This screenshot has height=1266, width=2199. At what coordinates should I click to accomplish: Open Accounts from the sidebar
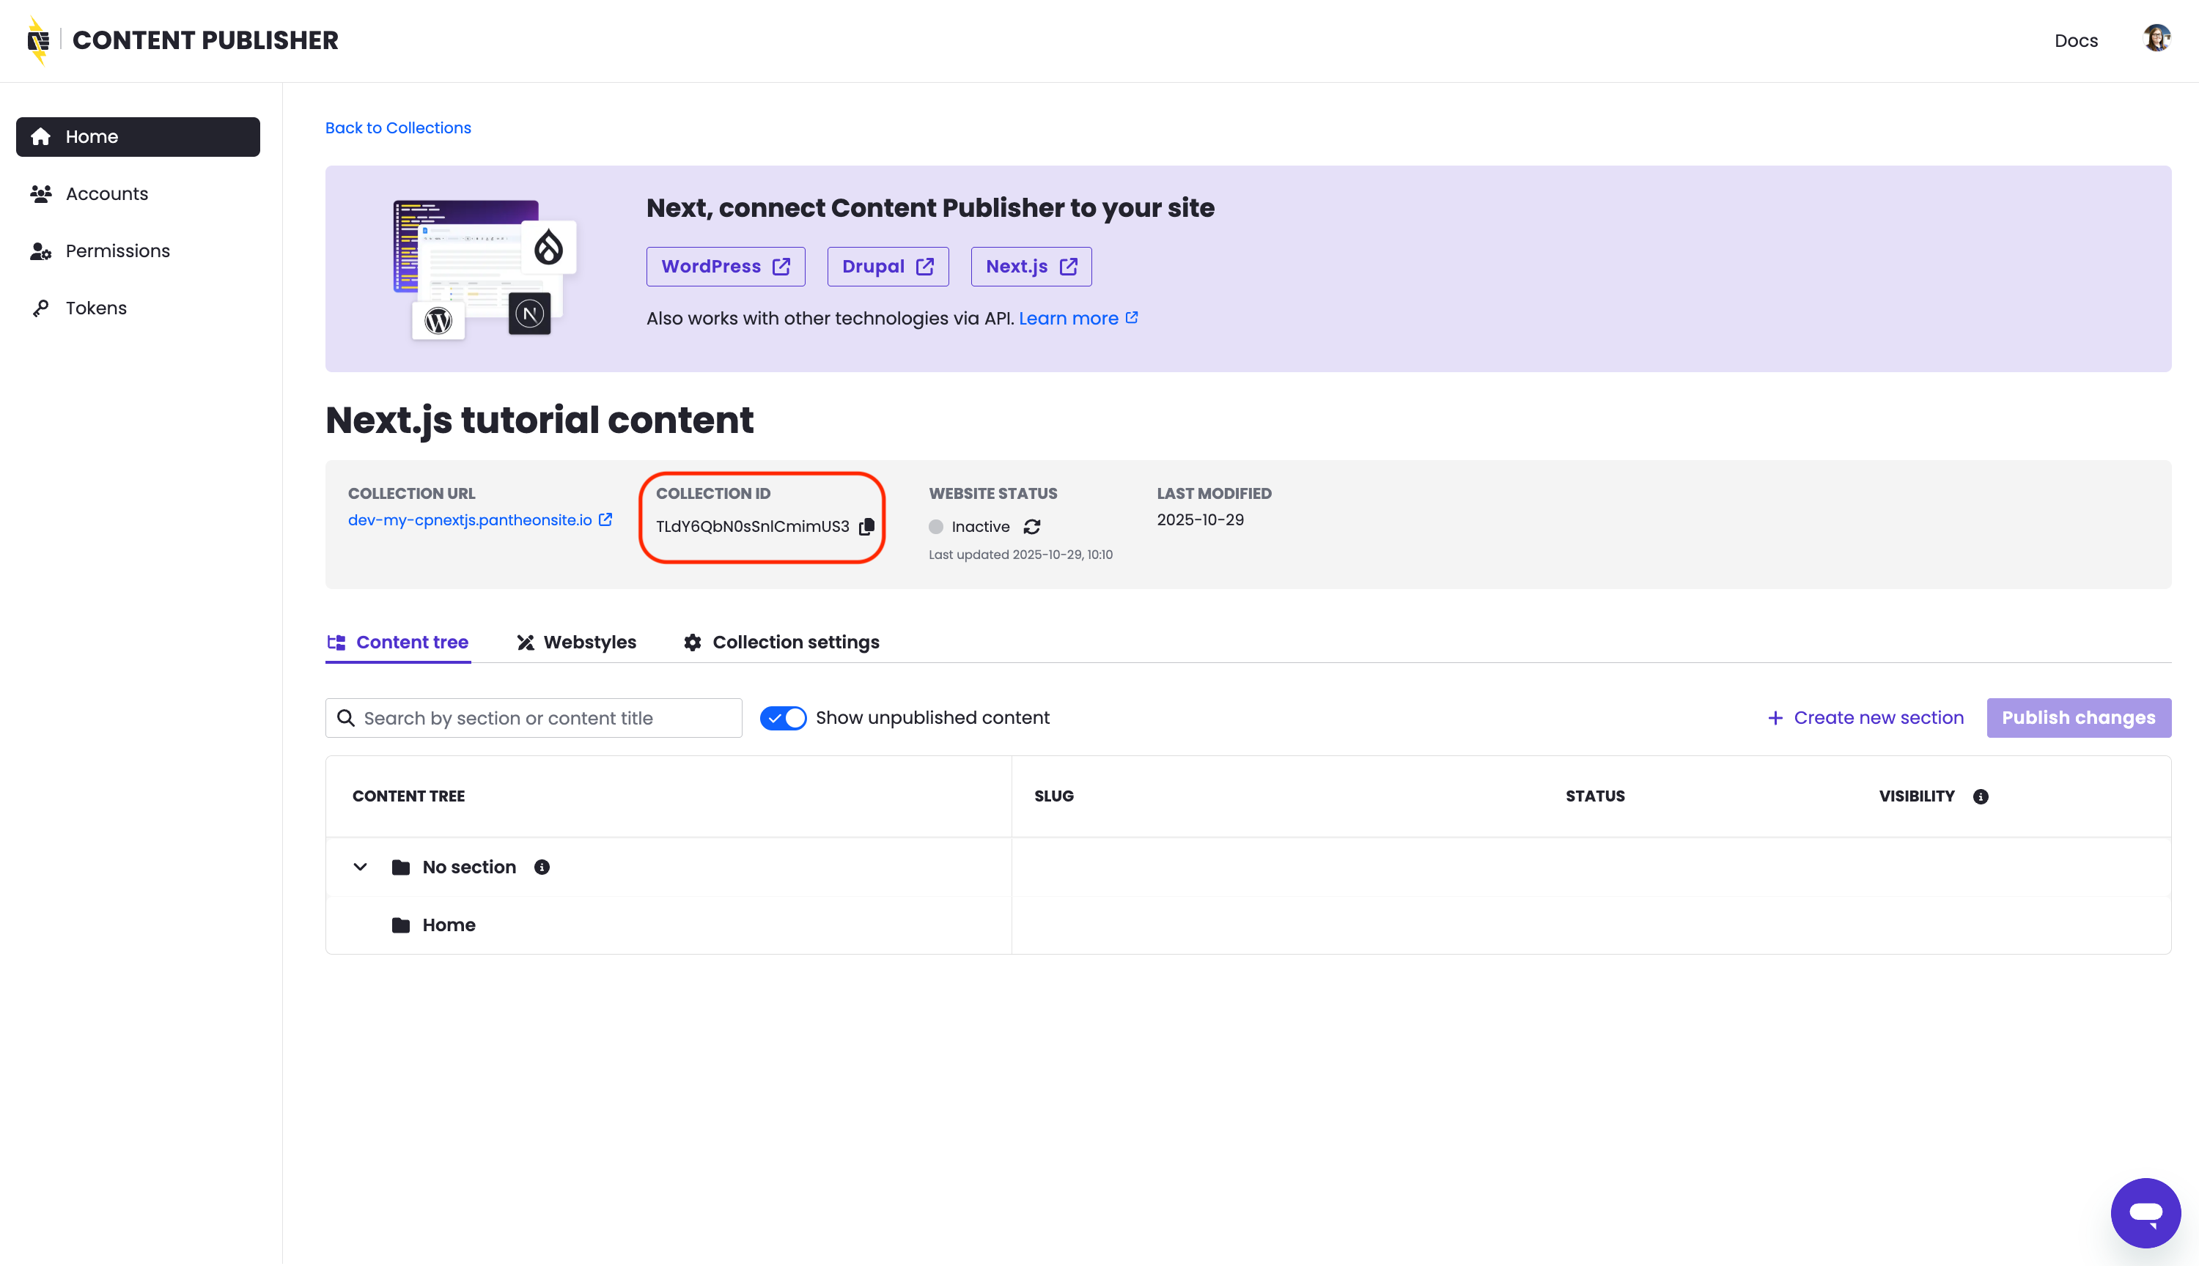tap(106, 193)
